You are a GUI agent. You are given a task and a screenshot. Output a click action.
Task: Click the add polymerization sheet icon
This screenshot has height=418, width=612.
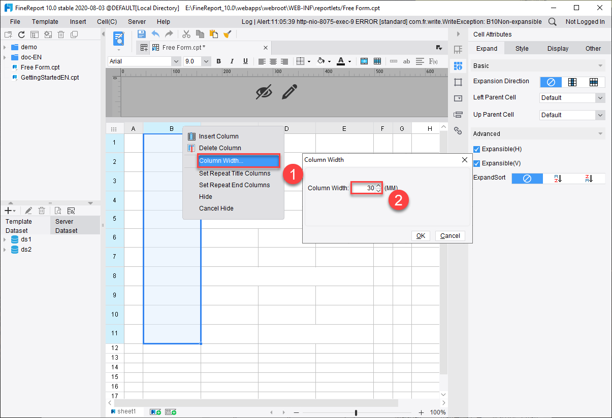171,412
